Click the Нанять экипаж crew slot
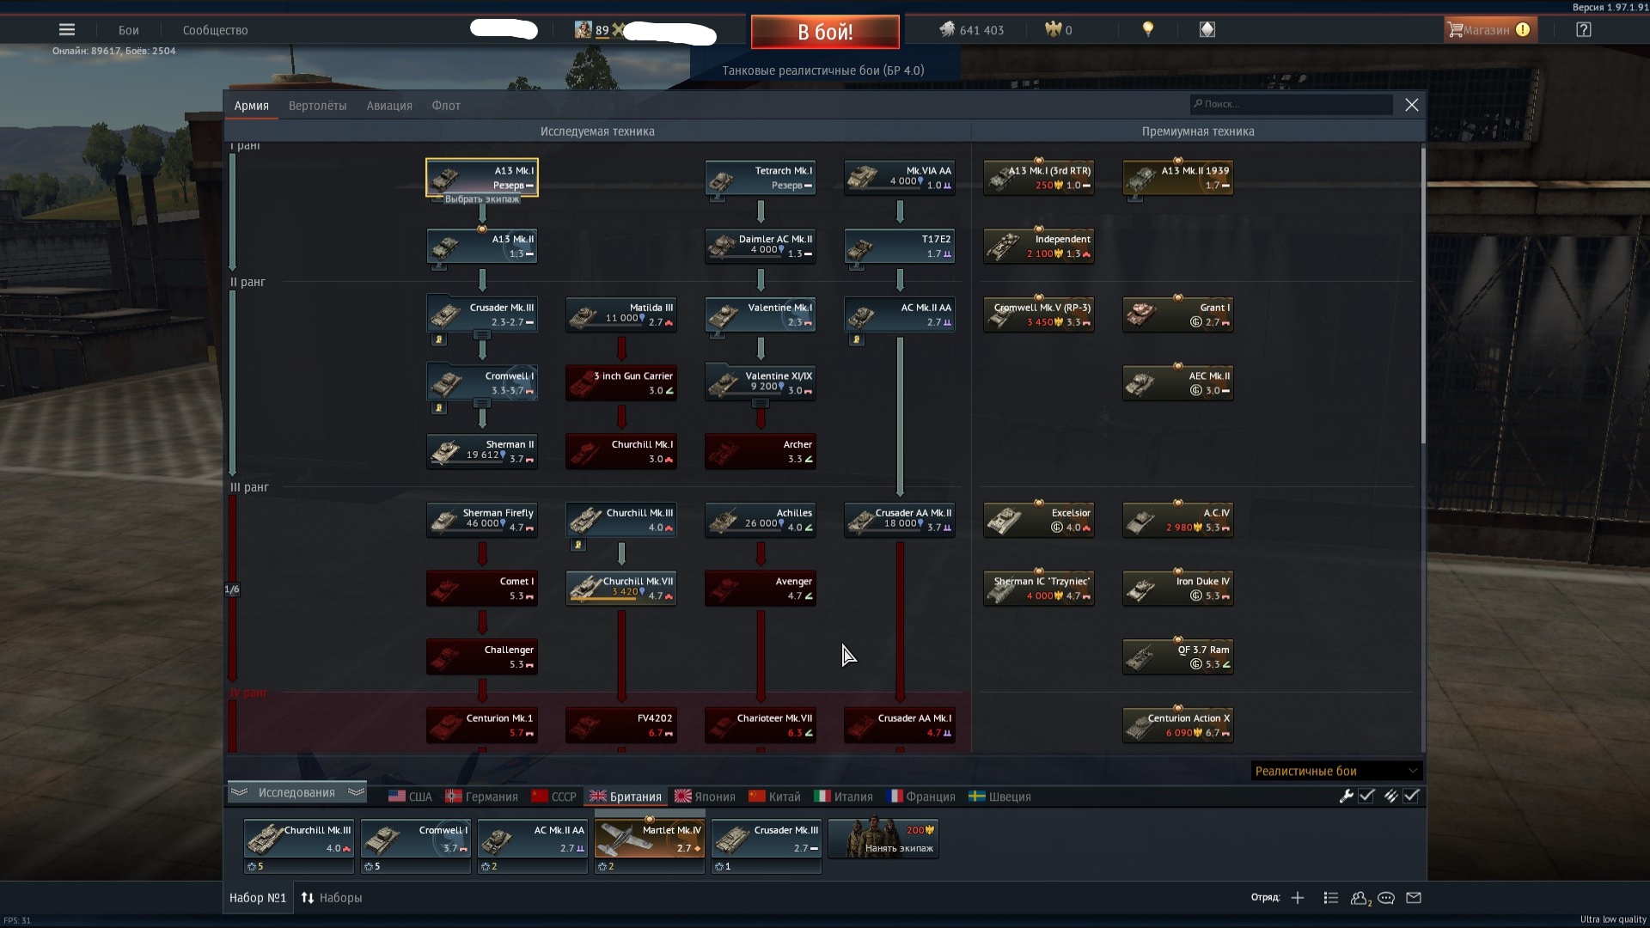This screenshot has width=1650, height=928. click(x=883, y=839)
